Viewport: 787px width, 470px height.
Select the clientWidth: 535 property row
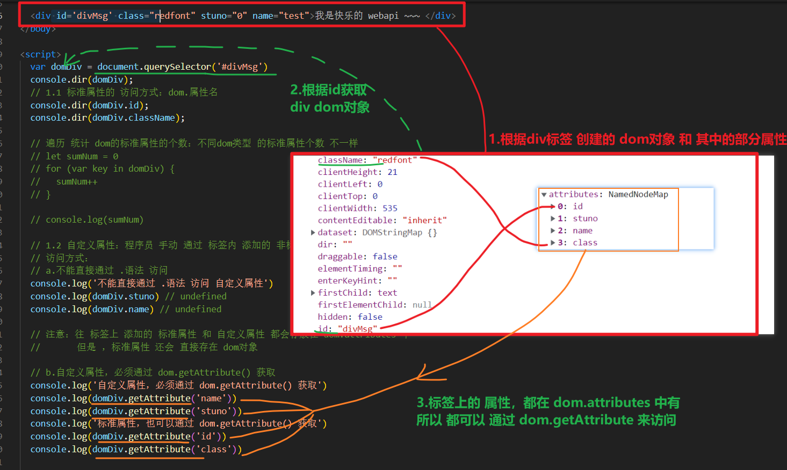(x=357, y=208)
